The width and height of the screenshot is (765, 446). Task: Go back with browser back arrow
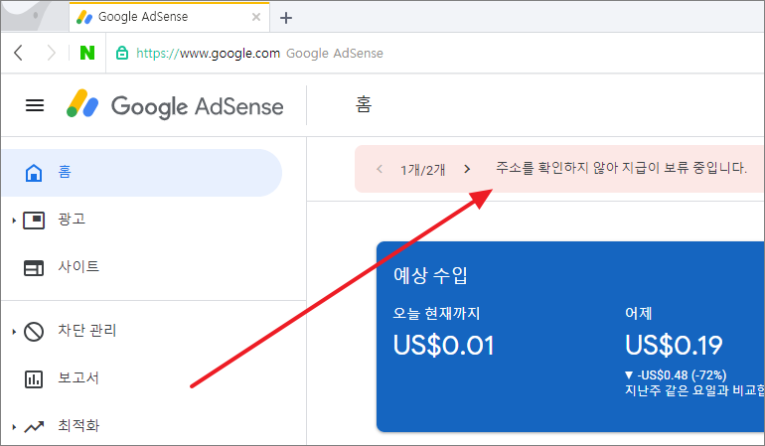[x=19, y=53]
